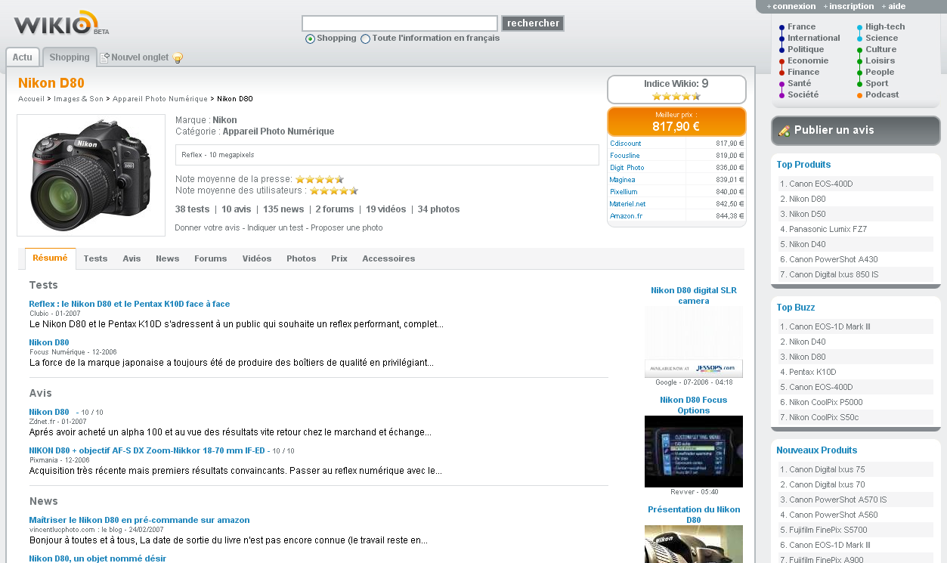Switch to the Tests tab
Viewport: 947px width, 563px height.
click(95, 258)
